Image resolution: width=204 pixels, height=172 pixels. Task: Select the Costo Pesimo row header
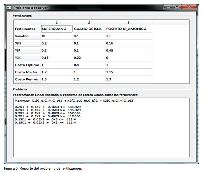coord(27,79)
